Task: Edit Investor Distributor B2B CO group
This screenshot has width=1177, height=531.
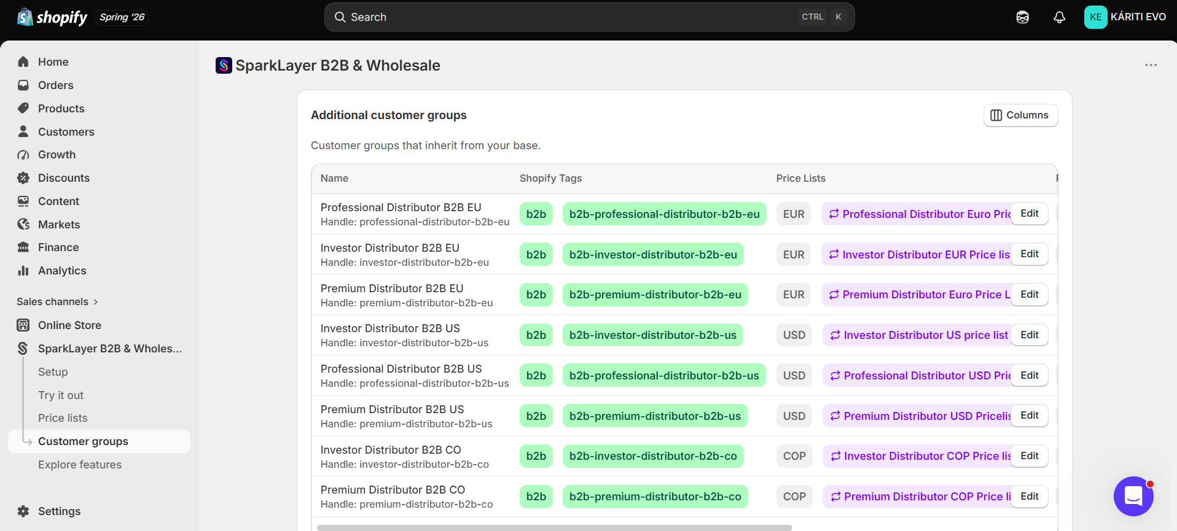Action: (1030, 456)
